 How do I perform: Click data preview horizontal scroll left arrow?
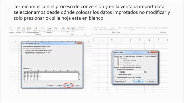[24, 81]
